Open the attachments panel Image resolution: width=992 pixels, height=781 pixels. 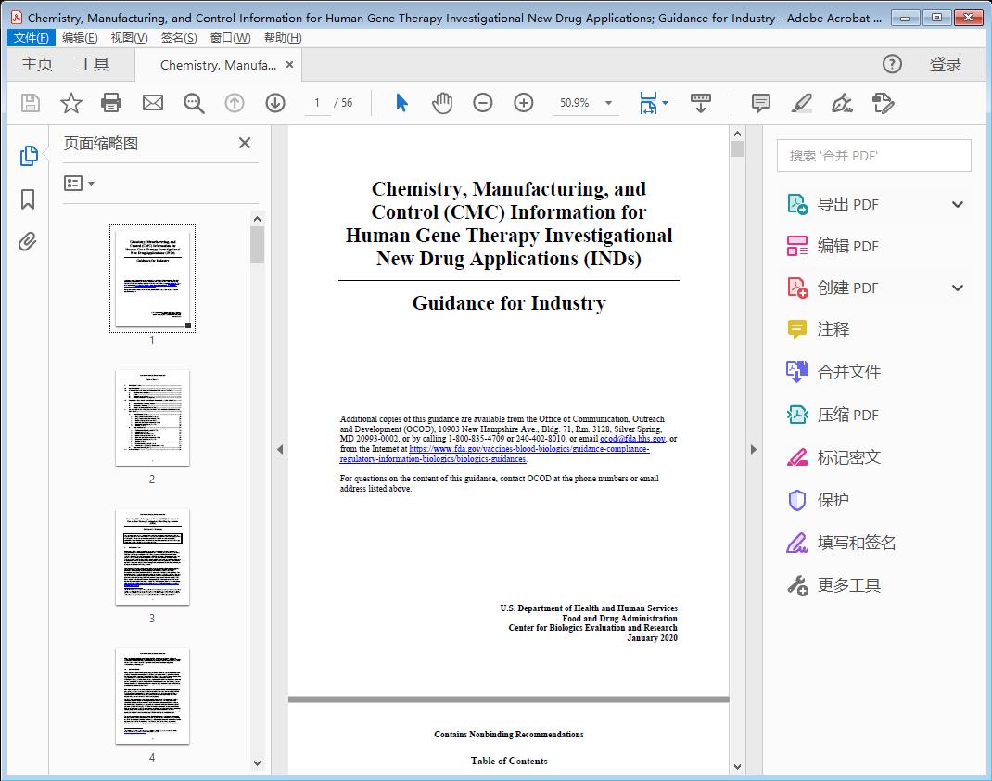point(27,241)
